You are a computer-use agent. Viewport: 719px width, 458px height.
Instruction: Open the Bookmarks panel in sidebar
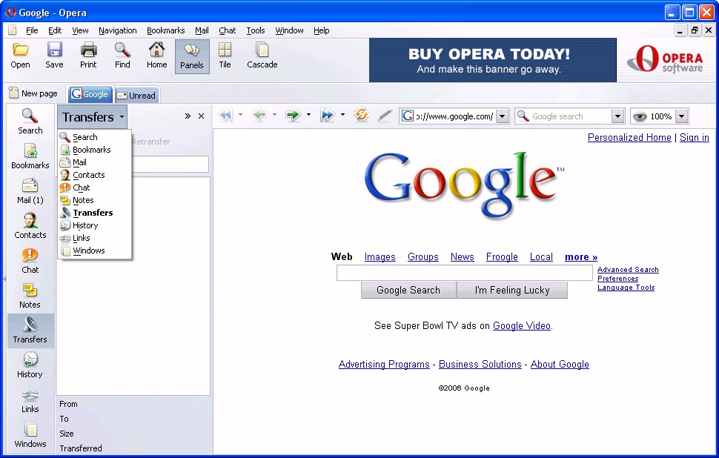click(30, 156)
